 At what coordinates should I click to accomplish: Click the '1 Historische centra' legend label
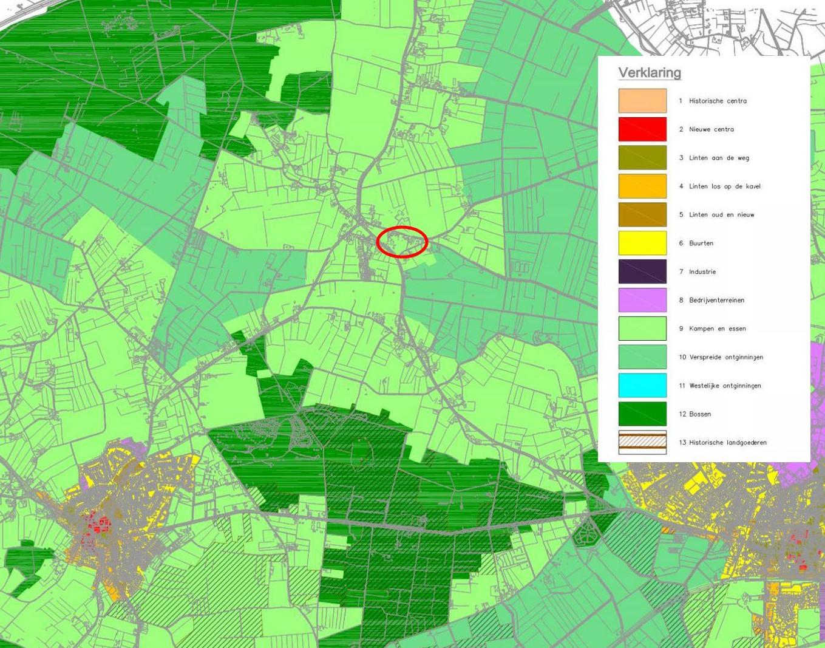pos(713,101)
